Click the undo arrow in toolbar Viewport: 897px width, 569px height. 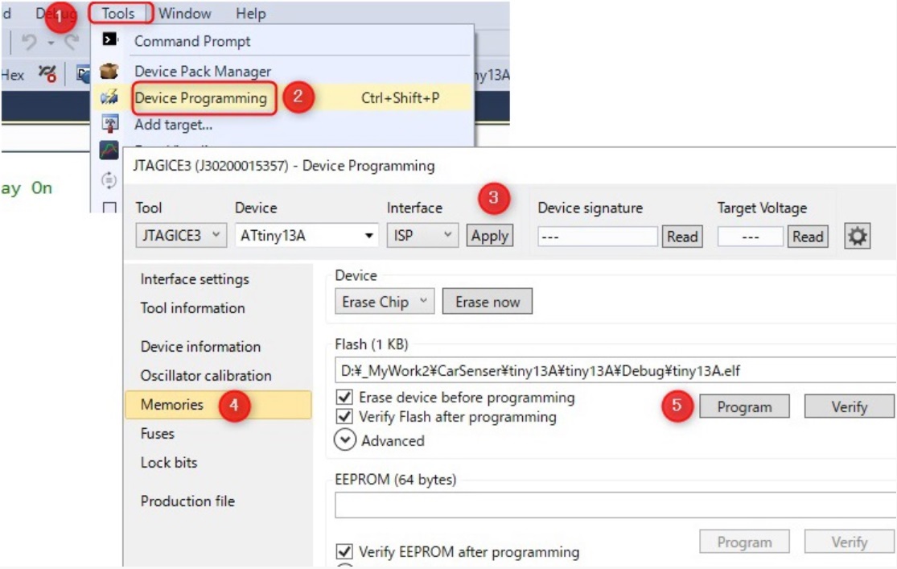click(x=29, y=42)
